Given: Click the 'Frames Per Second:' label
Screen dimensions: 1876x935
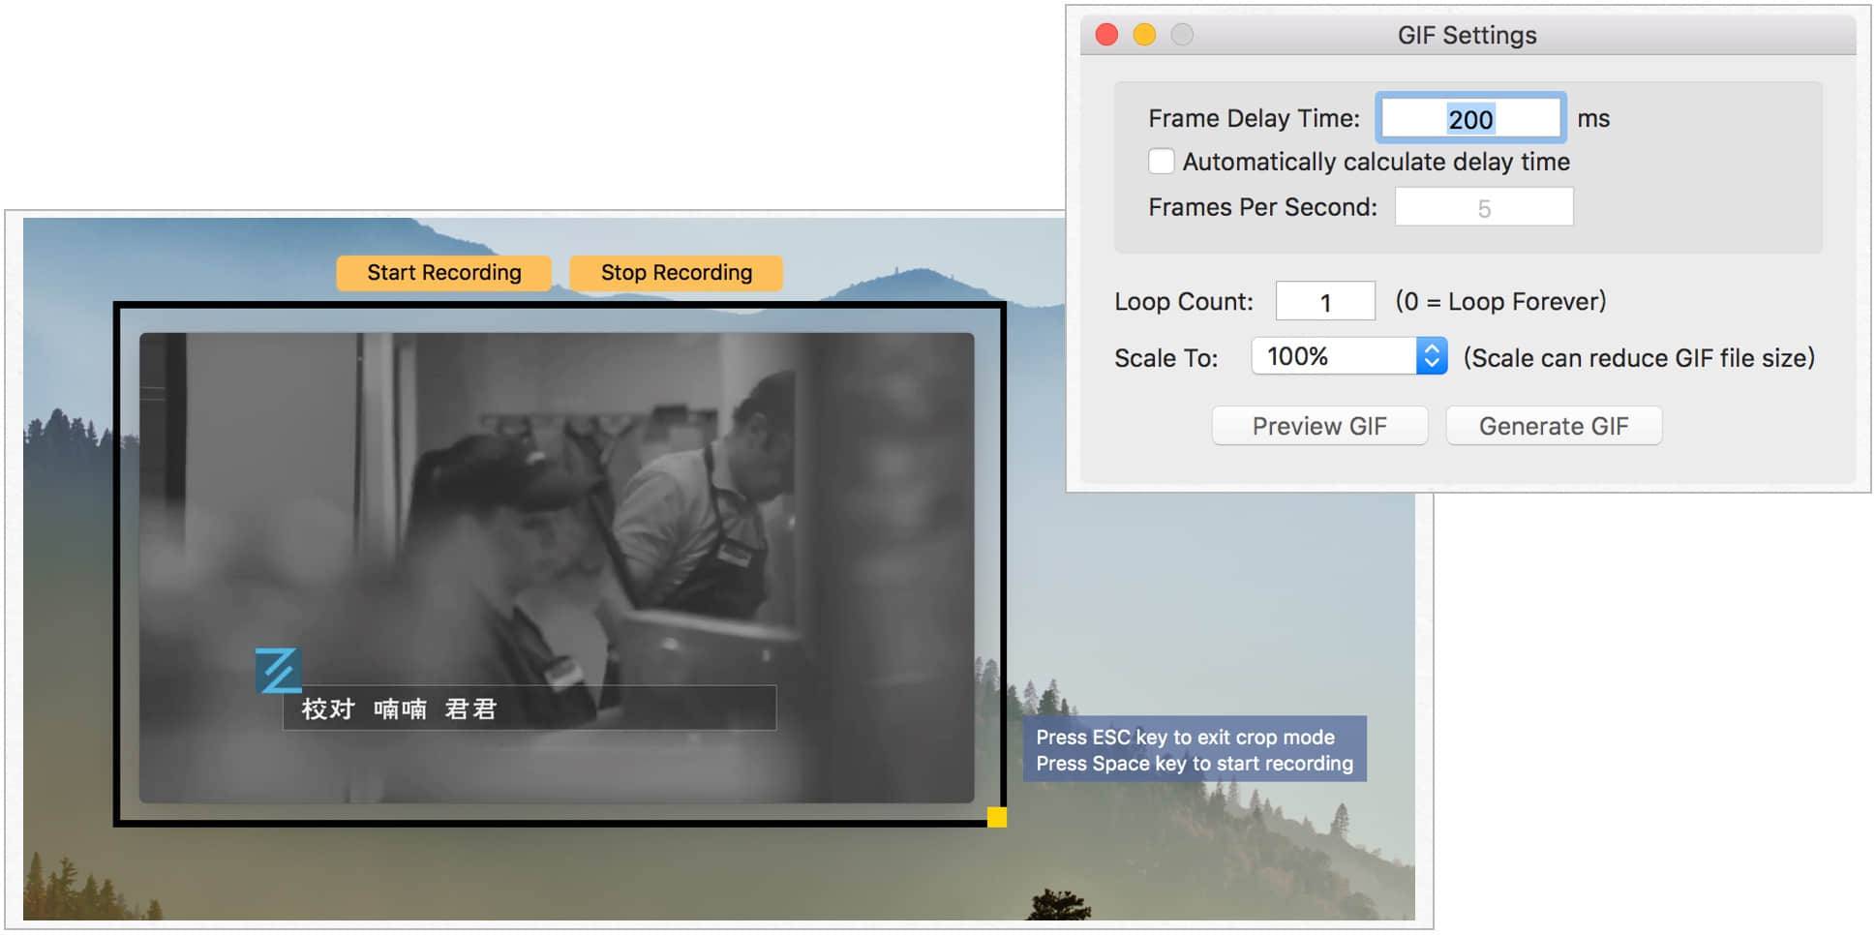Looking at the screenshot, I should [1262, 207].
